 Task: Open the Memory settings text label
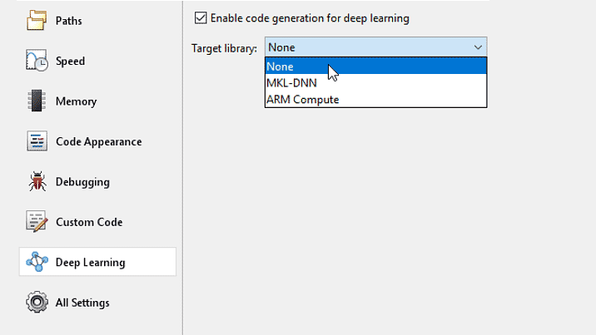tap(76, 101)
